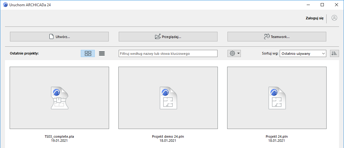Click the archive file icon in TS03_complete.pla thumbnail
This screenshot has height=148, width=344.
coord(59,98)
